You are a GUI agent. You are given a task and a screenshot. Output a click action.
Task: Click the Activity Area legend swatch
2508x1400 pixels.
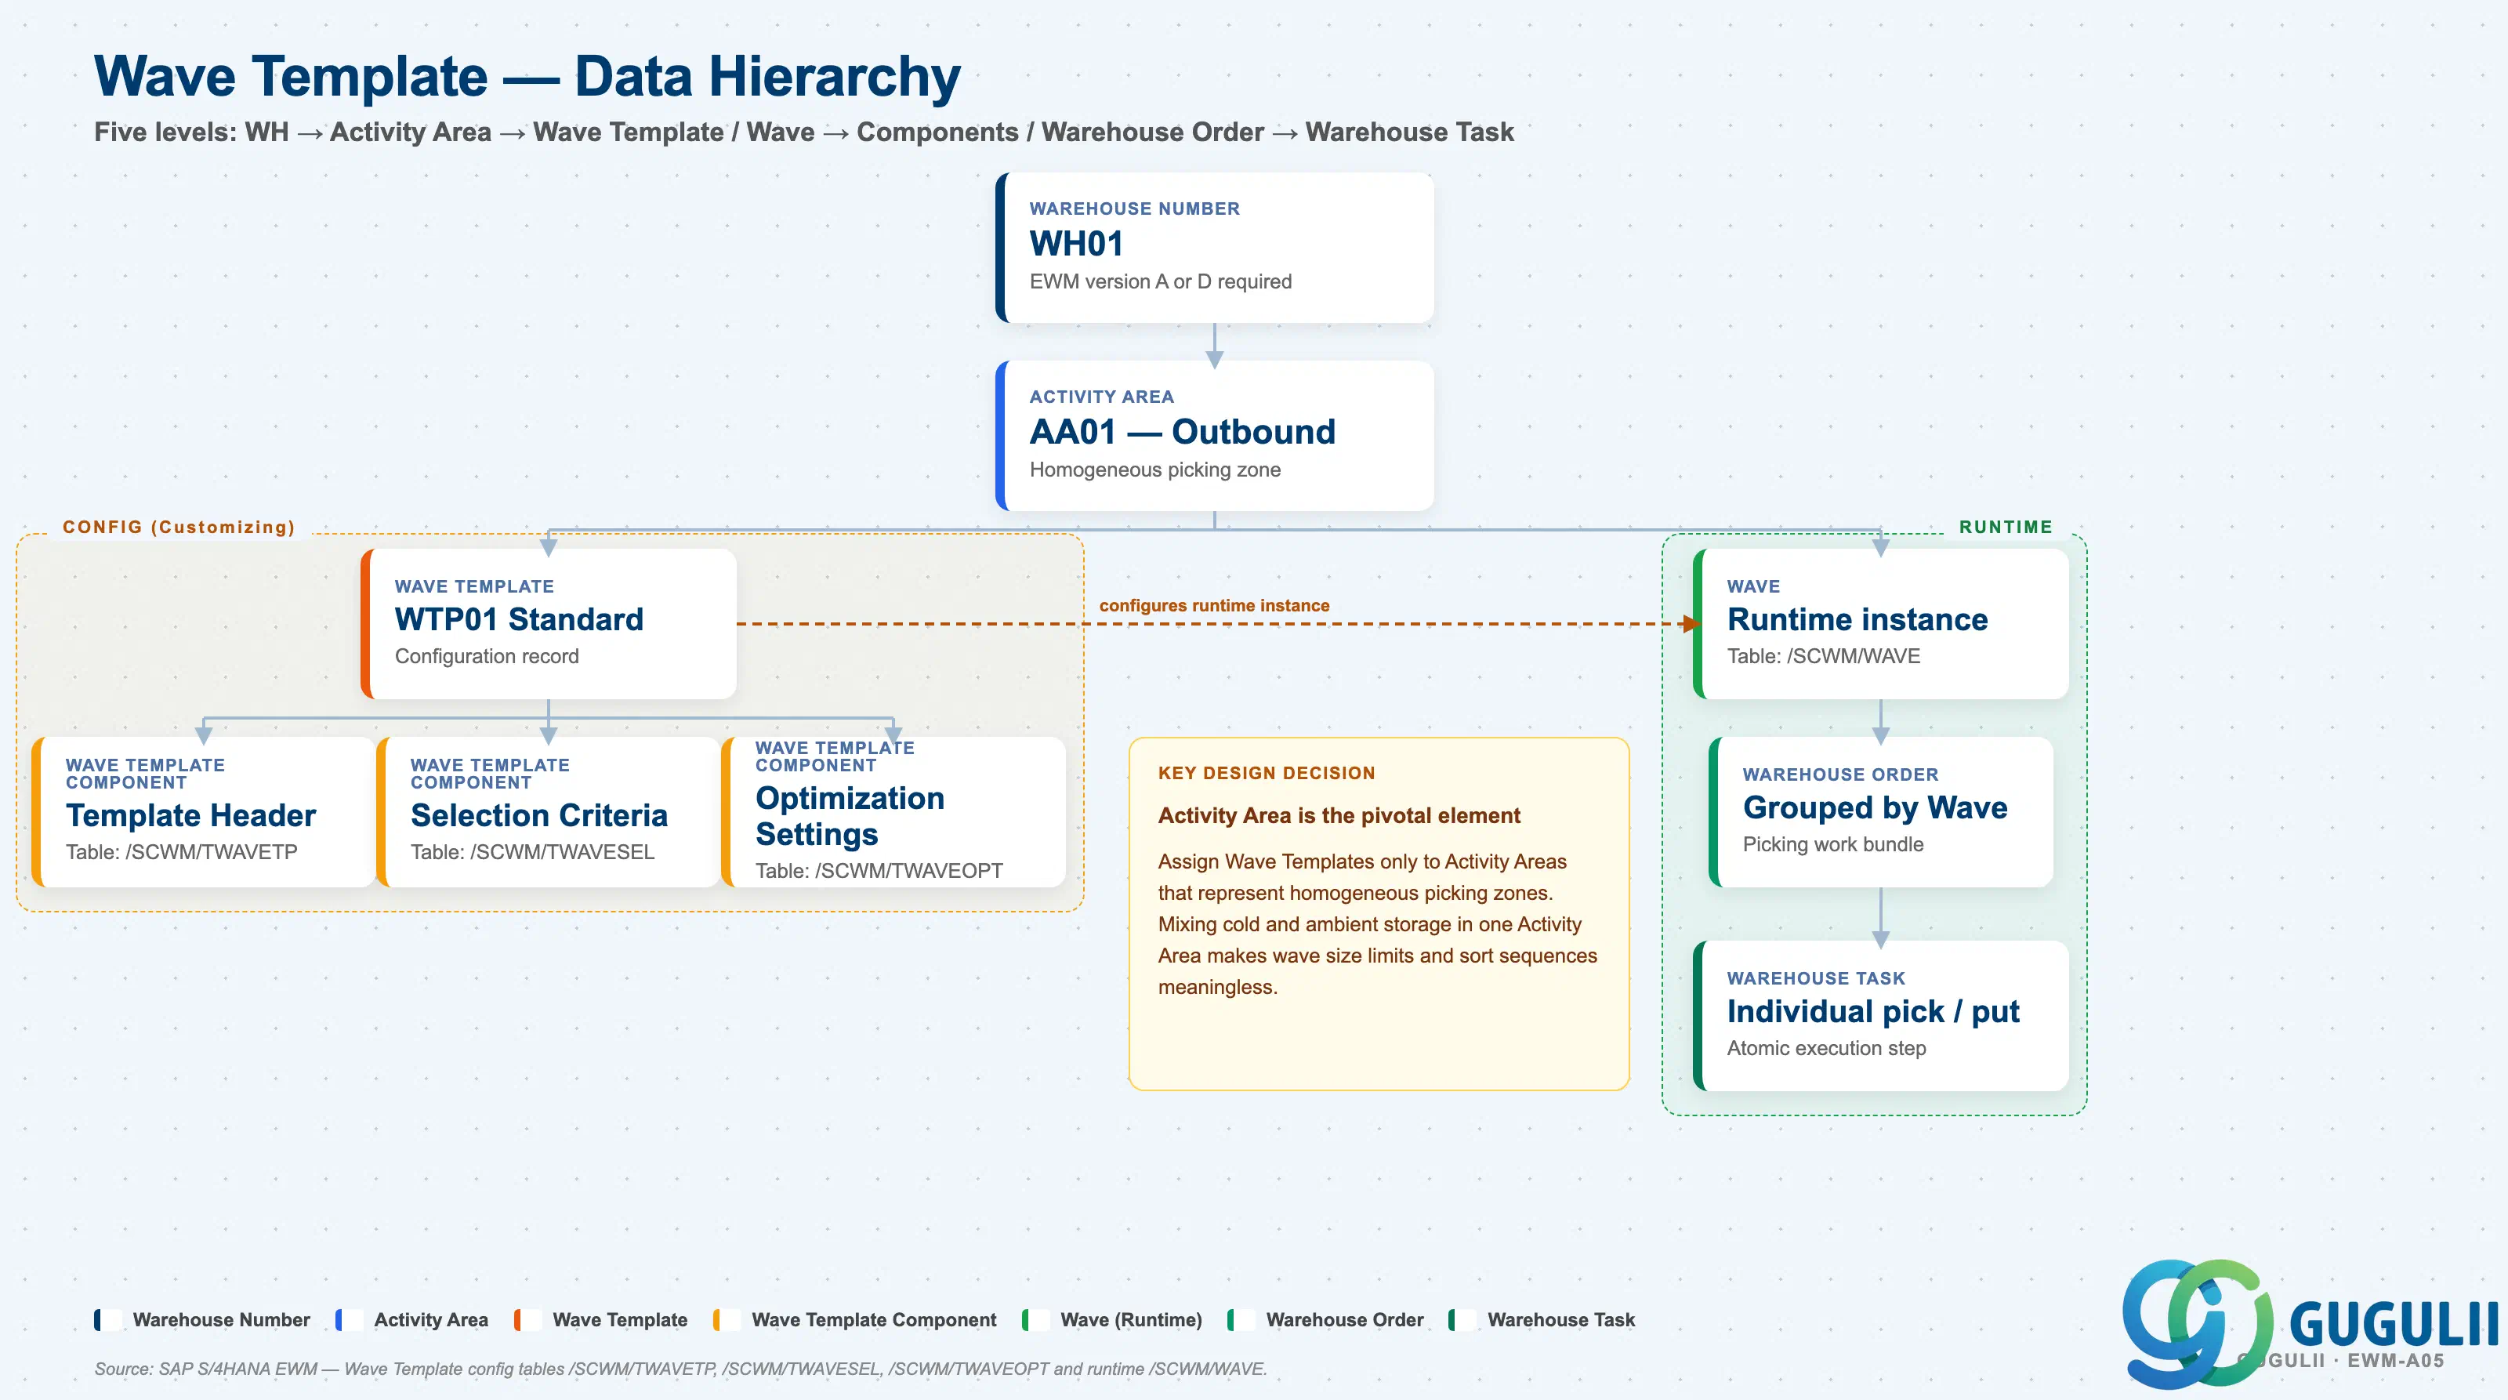tap(350, 1320)
